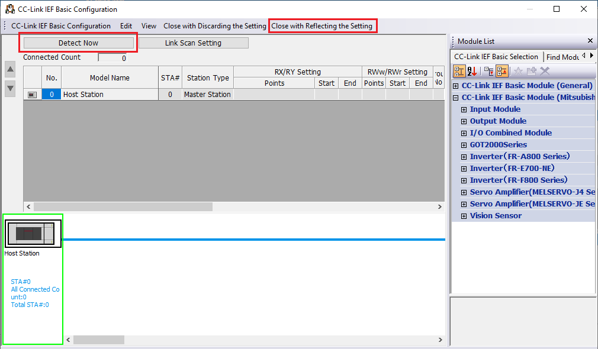598x349 pixels.
Task: Click the up arrow button beside the station table
Action: click(x=10, y=69)
